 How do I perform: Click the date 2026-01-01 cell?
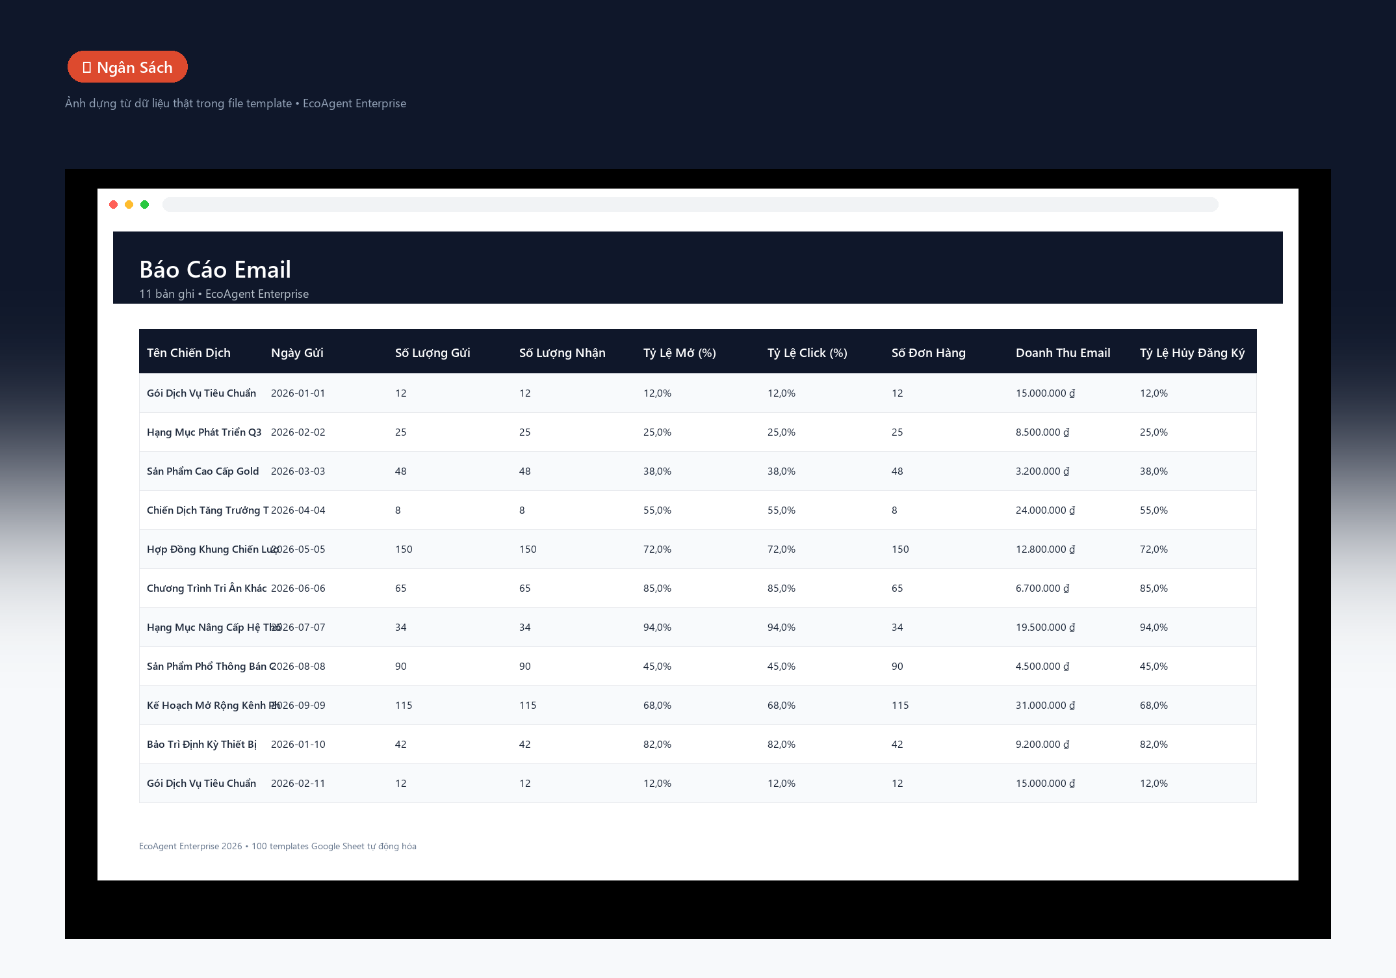(298, 393)
